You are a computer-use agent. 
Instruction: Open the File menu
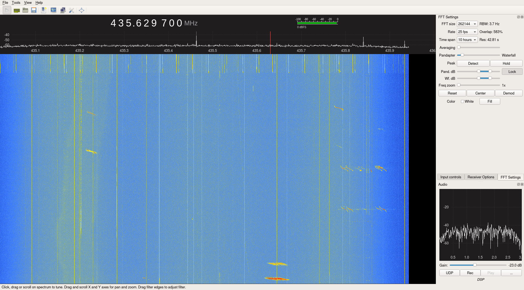point(5,2)
